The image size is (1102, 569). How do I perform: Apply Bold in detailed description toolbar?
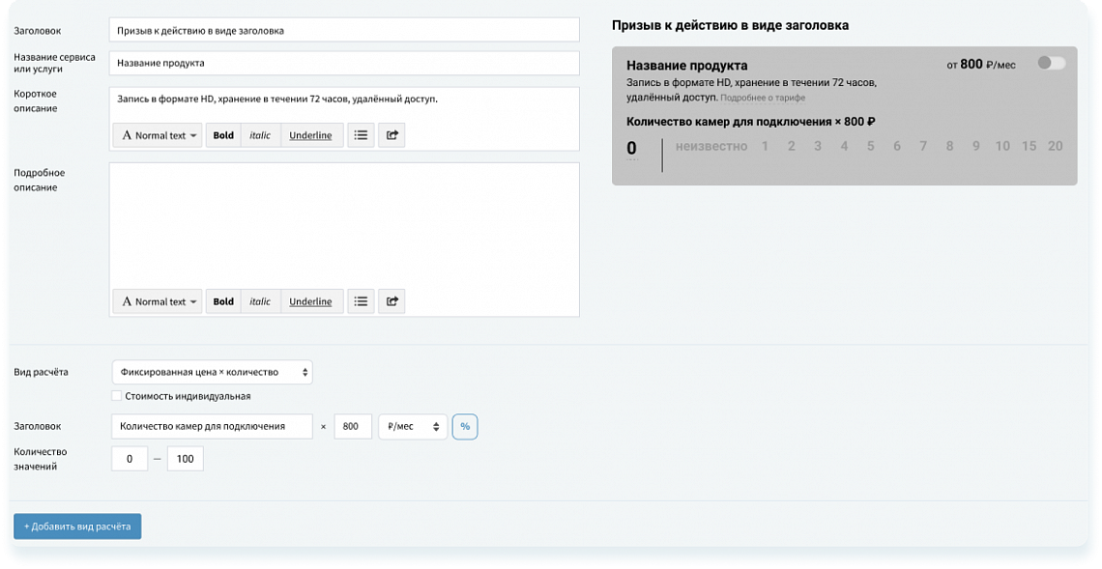223,300
